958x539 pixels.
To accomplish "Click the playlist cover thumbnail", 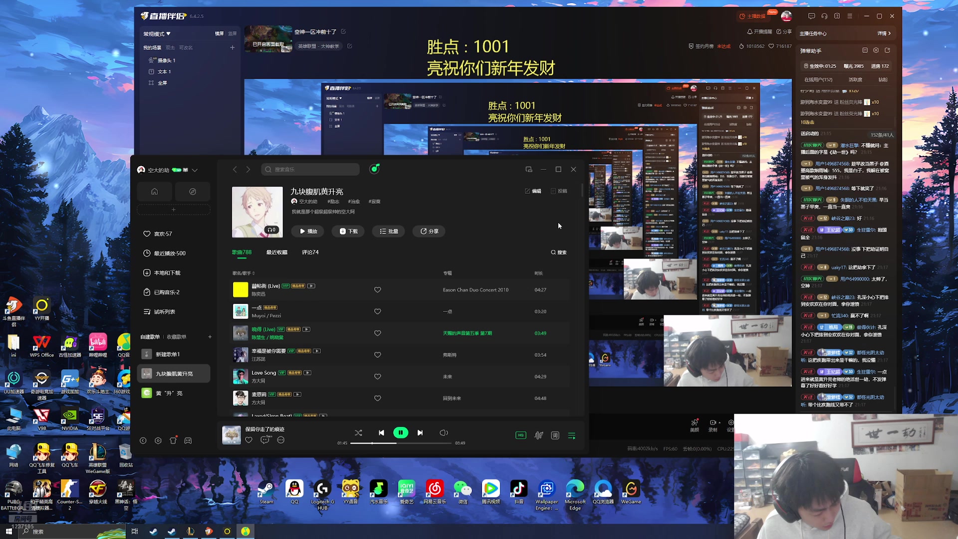I will pyautogui.click(x=257, y=212).
